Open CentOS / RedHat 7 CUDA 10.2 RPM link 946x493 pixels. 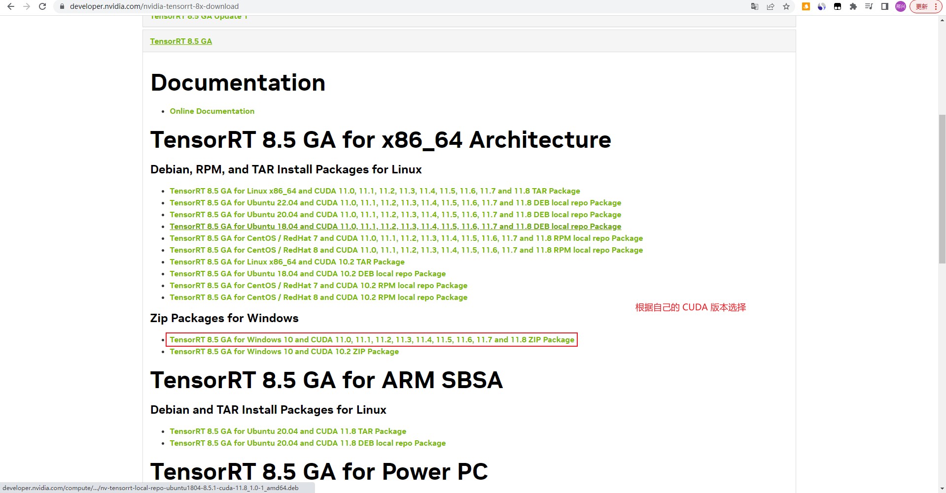tap(318, 286)
